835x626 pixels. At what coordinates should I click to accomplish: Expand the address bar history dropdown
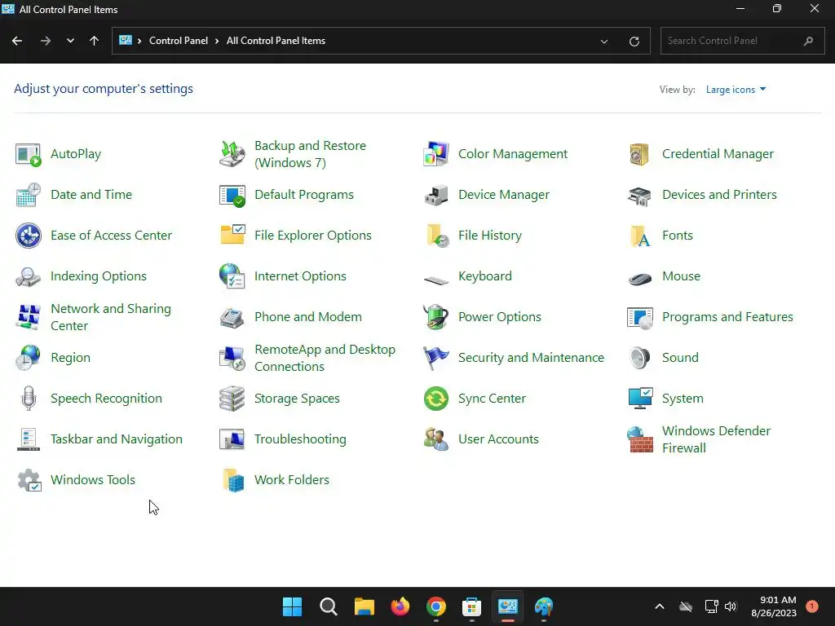tap(604, 41)
